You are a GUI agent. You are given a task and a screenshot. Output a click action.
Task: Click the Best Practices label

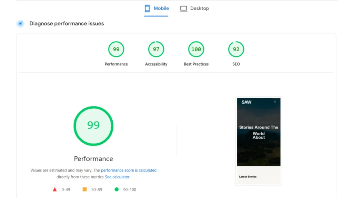click(196, 64)
